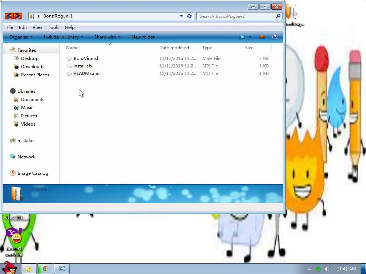
Task: Click the BonzVir.msh file icon
Action: click(x=69, y=58)
